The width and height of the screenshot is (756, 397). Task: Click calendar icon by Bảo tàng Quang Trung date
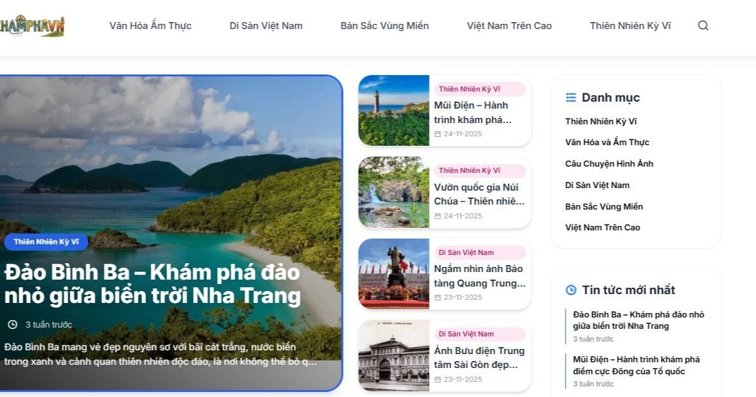(438, 298)
